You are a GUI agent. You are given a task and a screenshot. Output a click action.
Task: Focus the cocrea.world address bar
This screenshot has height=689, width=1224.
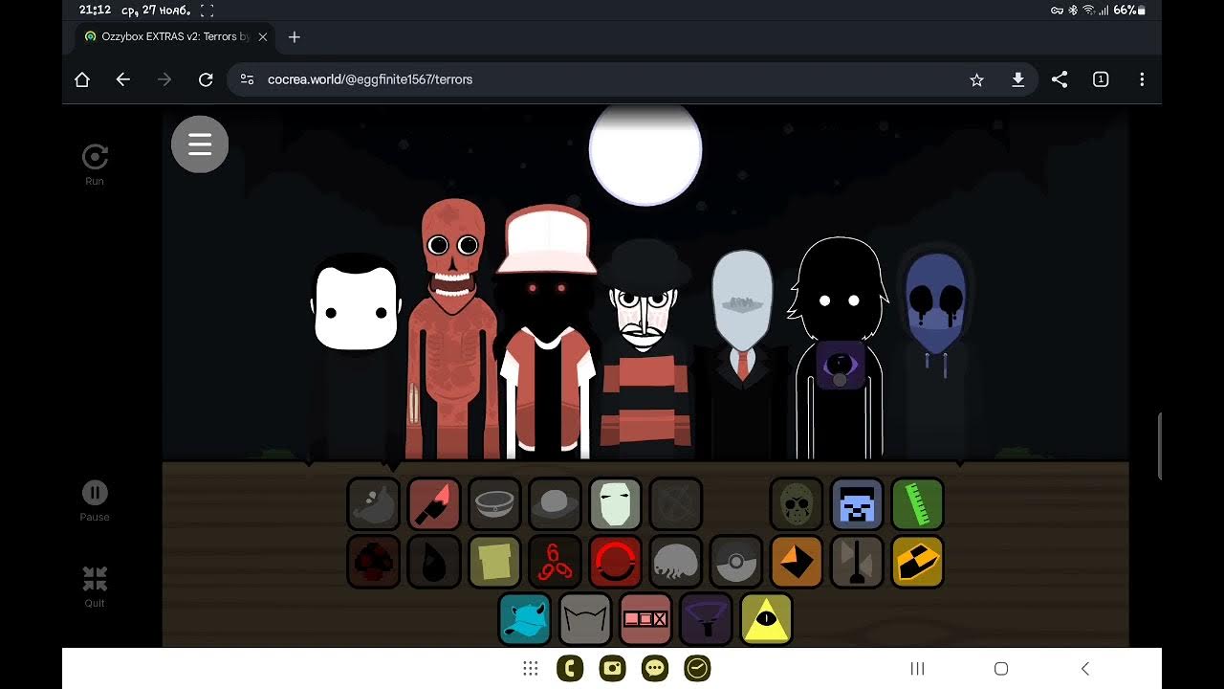click(632, 79)
